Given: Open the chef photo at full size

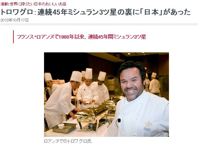Looking at the screenshot, I should tap(106, 94).
